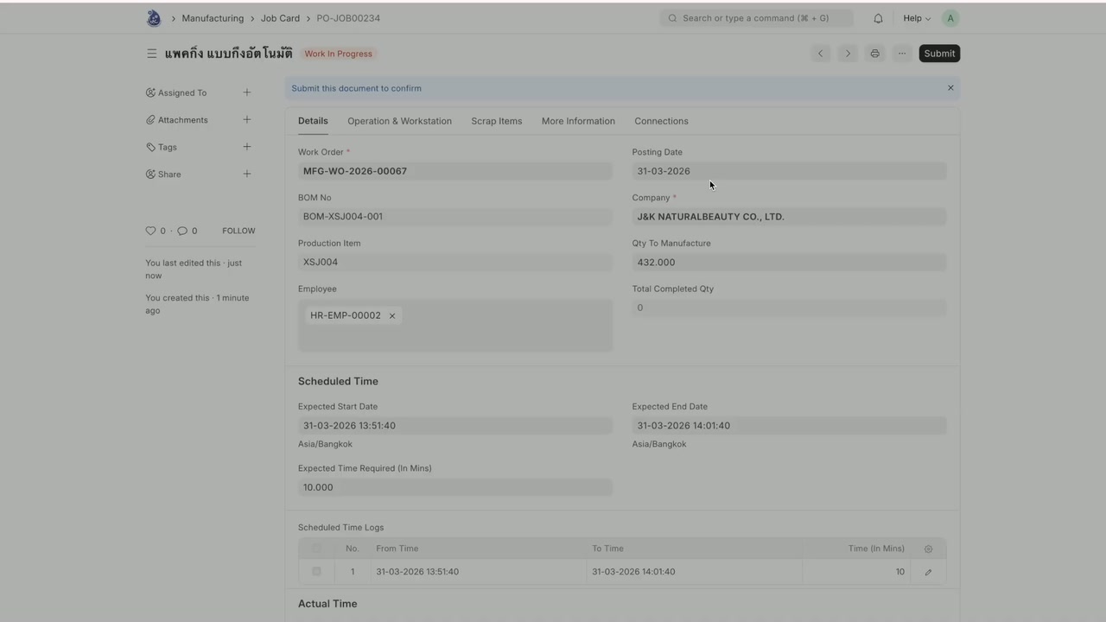Image resolution: width=1106 pixels, height=622 pixels.
Task: Remove employee HR-EMP-00002 tag
Action: tap(392, 315)
